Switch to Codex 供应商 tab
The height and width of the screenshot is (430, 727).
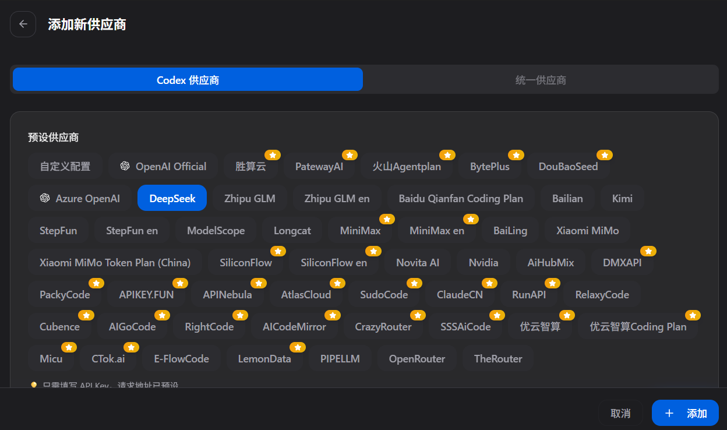click(188, 80)
